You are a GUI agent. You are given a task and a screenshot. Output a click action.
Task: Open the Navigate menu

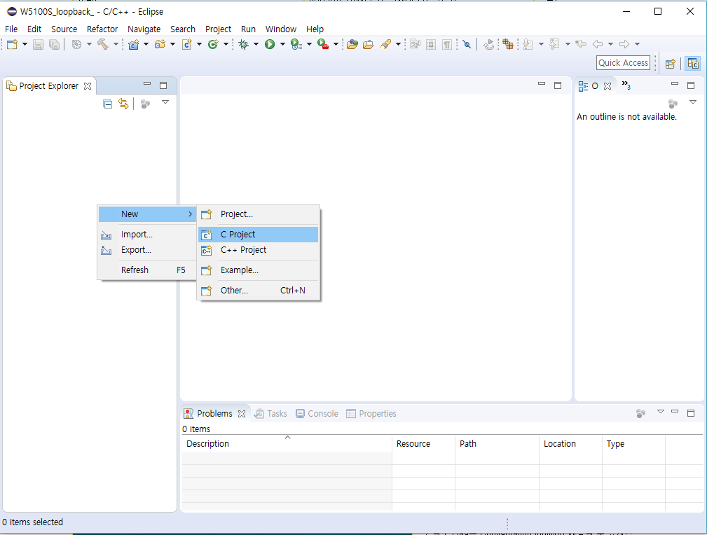tap(144, 29)
